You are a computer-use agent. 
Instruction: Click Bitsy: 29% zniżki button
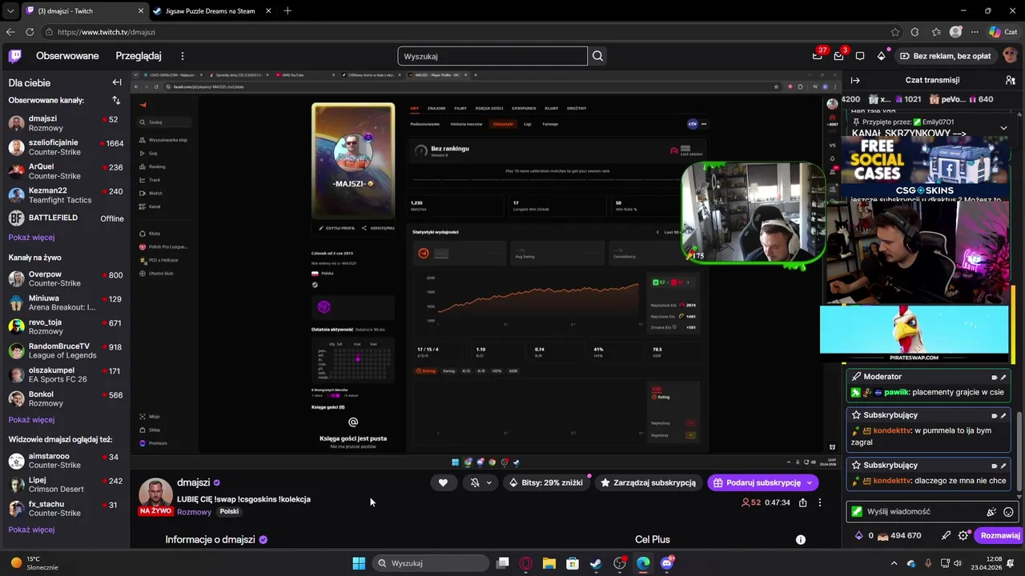click(545, 482)
